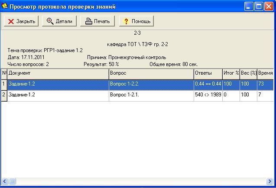Select row number 2 header cell
Image resolution: width=276 pixels, height=188 pixels.
4,96
